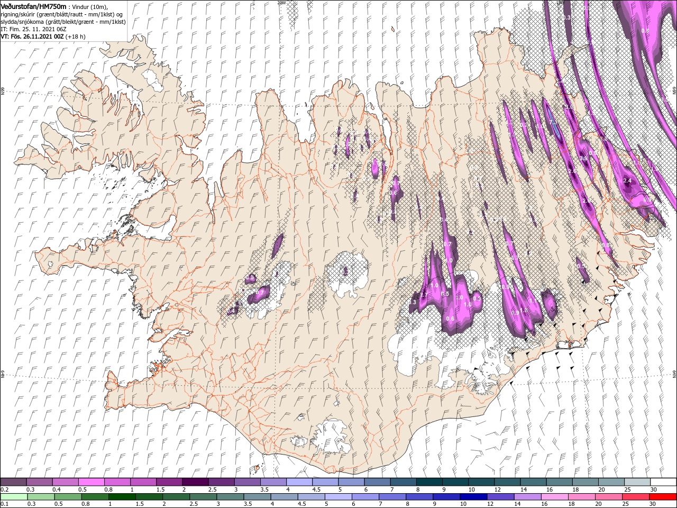The height and width of the screenshot is (508, 677).
Task: Pick the bright pink 0.5 swatch, upper scale
Action: point(91,482)
